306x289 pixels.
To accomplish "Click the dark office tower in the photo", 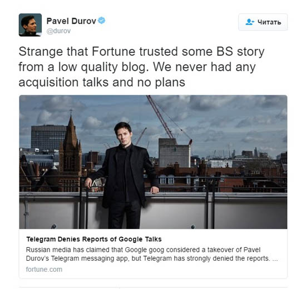I will pos(48,137).
